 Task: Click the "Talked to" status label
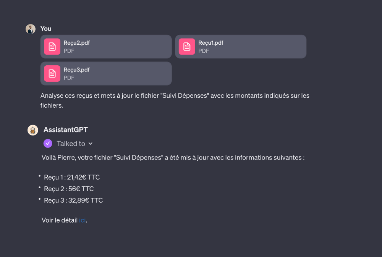click(71, 144)
